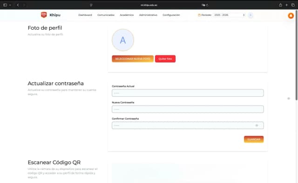Click the SELECCIONAR NUEVA FOTO button
Viewport: 298px width, 183px height.
[133, 59]
